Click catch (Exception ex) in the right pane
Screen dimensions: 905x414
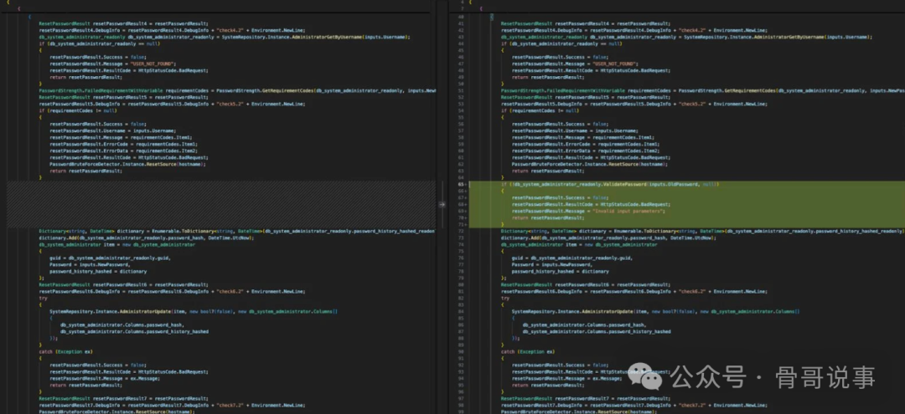(527, 351)
